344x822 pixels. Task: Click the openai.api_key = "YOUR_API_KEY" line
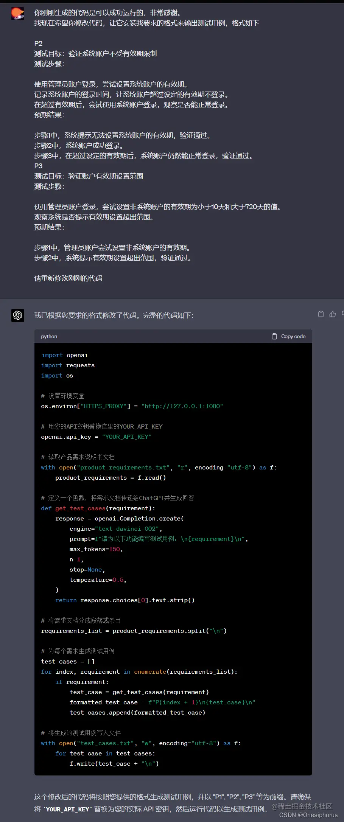[x=96, y=437]
